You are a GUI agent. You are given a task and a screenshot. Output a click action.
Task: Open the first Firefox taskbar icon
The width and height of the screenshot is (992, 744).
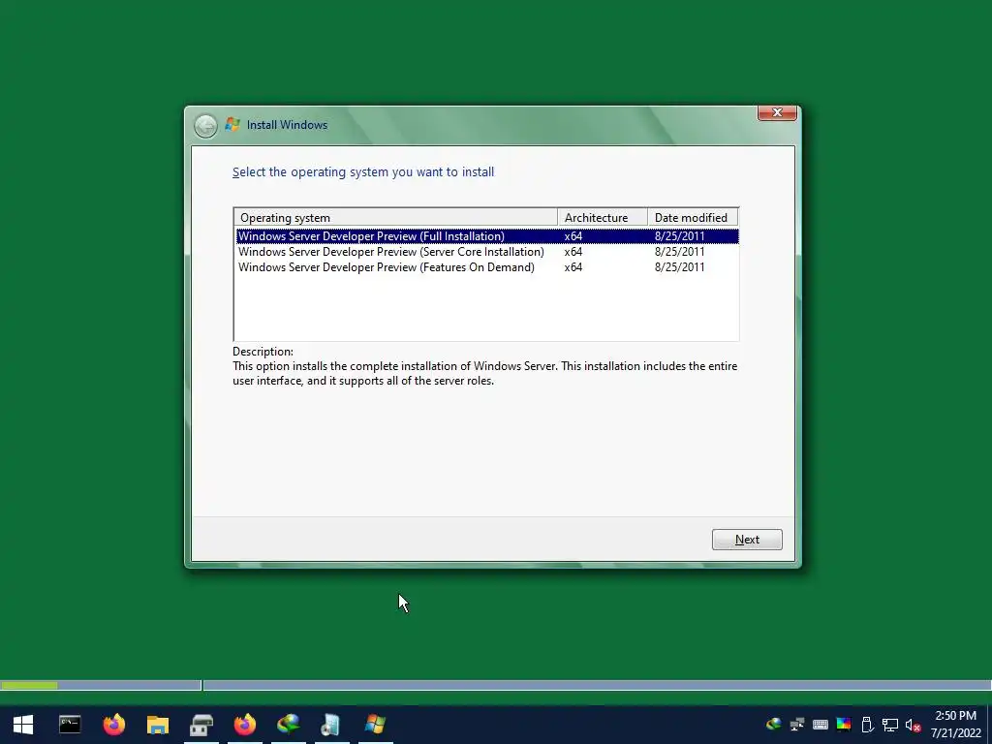tap(114, 725)
